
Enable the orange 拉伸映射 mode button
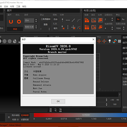click(25, 115)
